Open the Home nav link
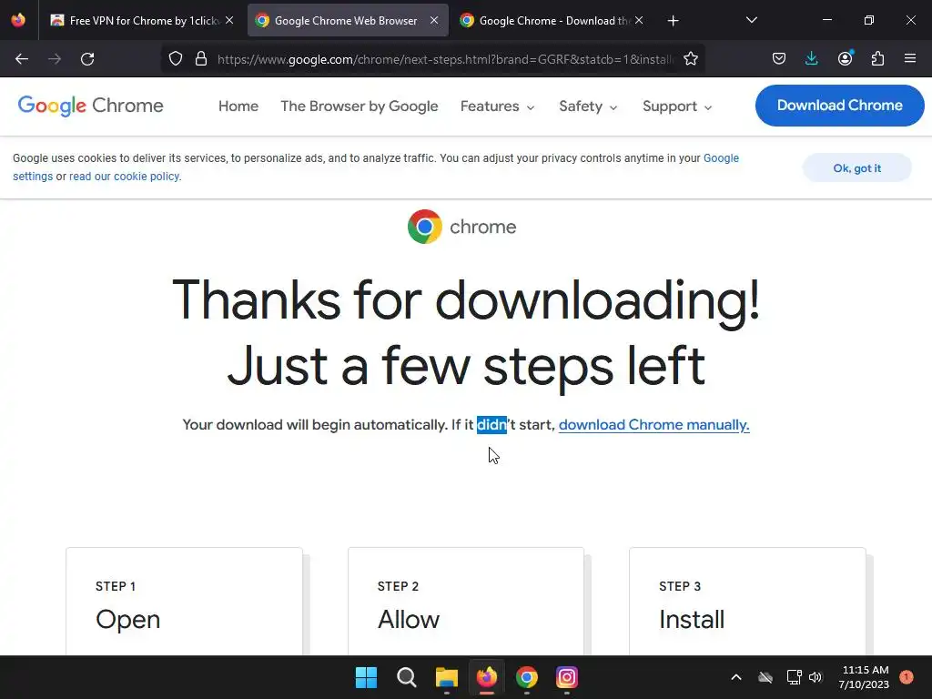The image size is (932, 699). tap(238, 106)
